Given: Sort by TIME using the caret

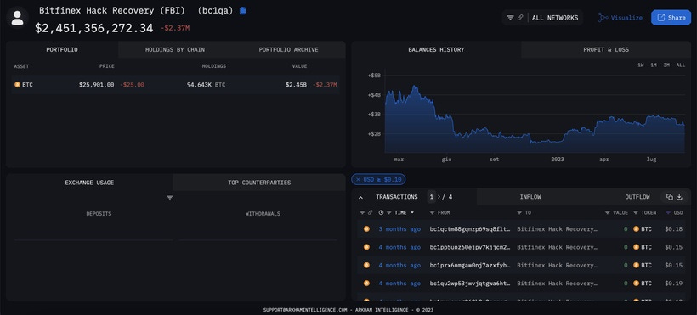Looking at the screenshot, I should 412,213.
